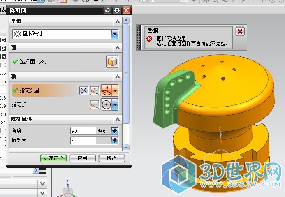The width and height of the screenshot is (285, 197).
Task: Collapse the 轴 section
Action: pyautogui.click(x=118, y=76)
